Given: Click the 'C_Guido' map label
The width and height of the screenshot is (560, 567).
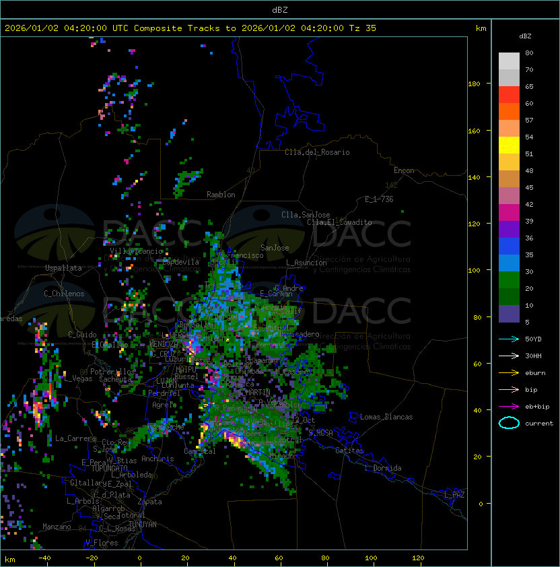Looking at the screenshot, I should point(82,335).
